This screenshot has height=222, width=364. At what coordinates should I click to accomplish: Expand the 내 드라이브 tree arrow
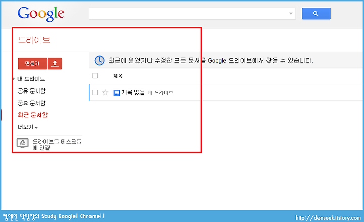14,79
